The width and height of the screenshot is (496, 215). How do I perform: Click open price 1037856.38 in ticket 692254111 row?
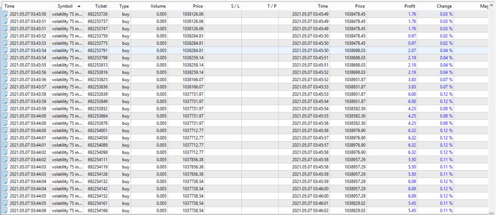193,160
